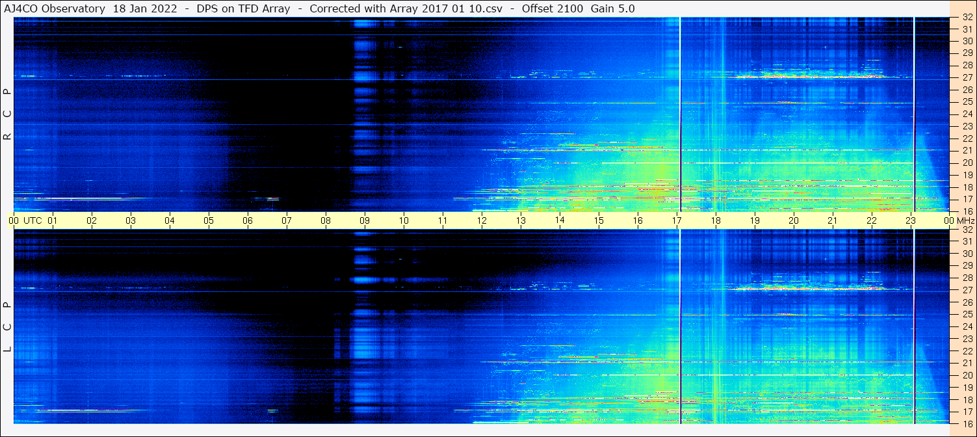
Task: Click the 17 hour label on the time axis
Action: point(677,220)
